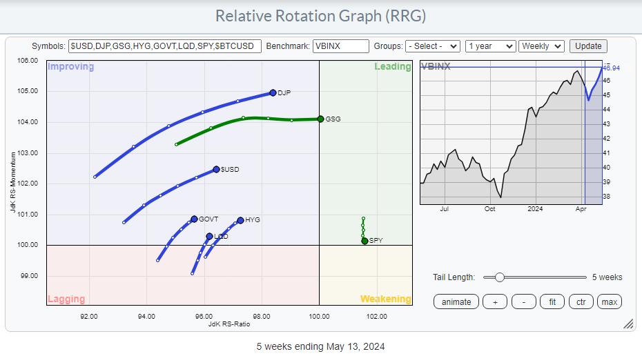Click the ctr center button
Image resolution: width=642 pixels, height=356 pixels.
click(x=581, y=301)
